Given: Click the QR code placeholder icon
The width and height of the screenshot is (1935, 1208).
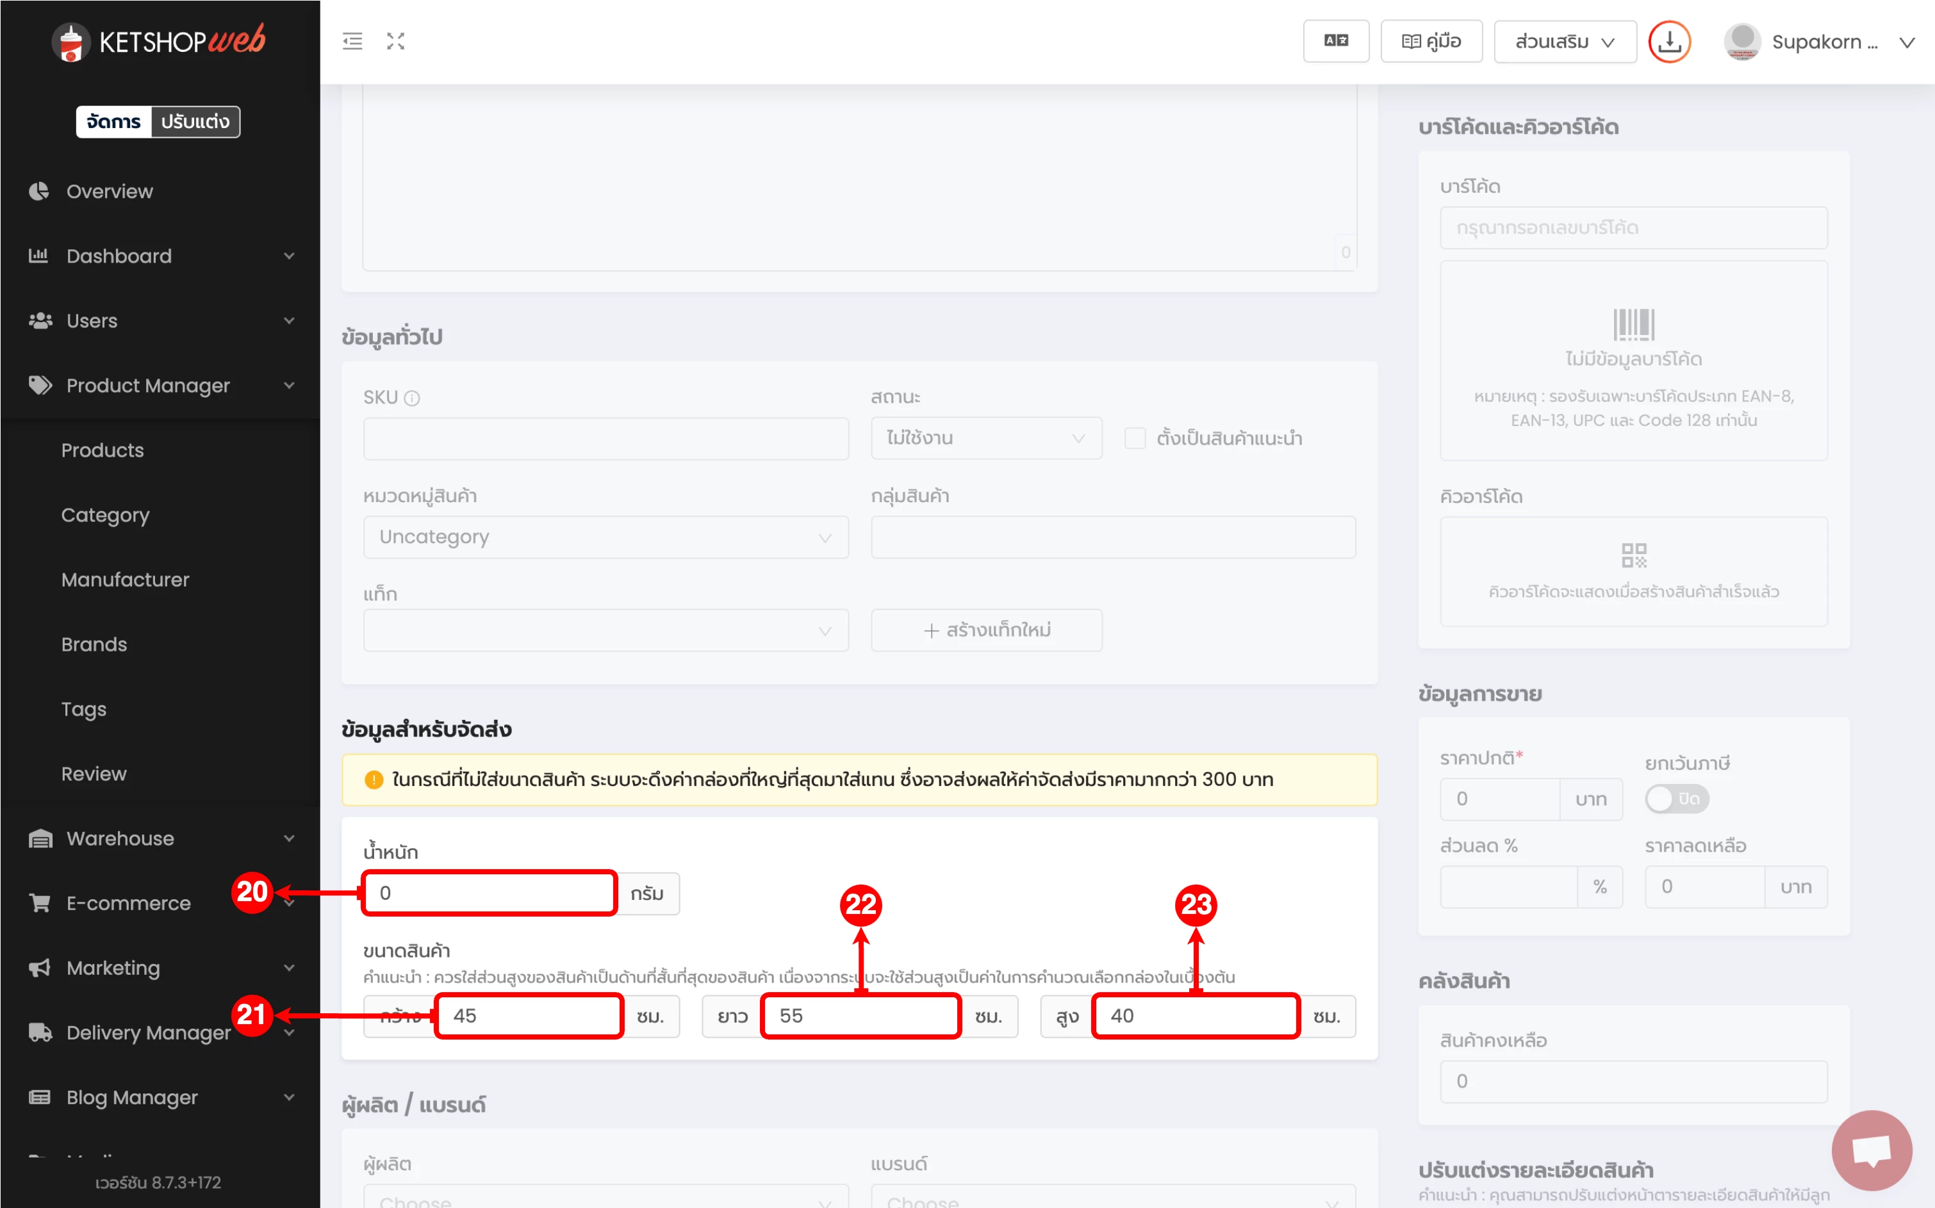Looking at the screenshot, I should (1634, 555).
